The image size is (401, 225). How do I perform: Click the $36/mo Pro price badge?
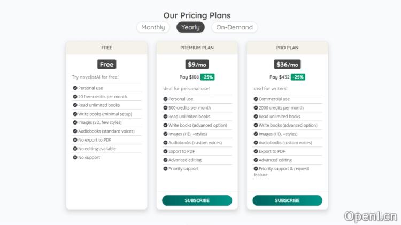[287, 64]
